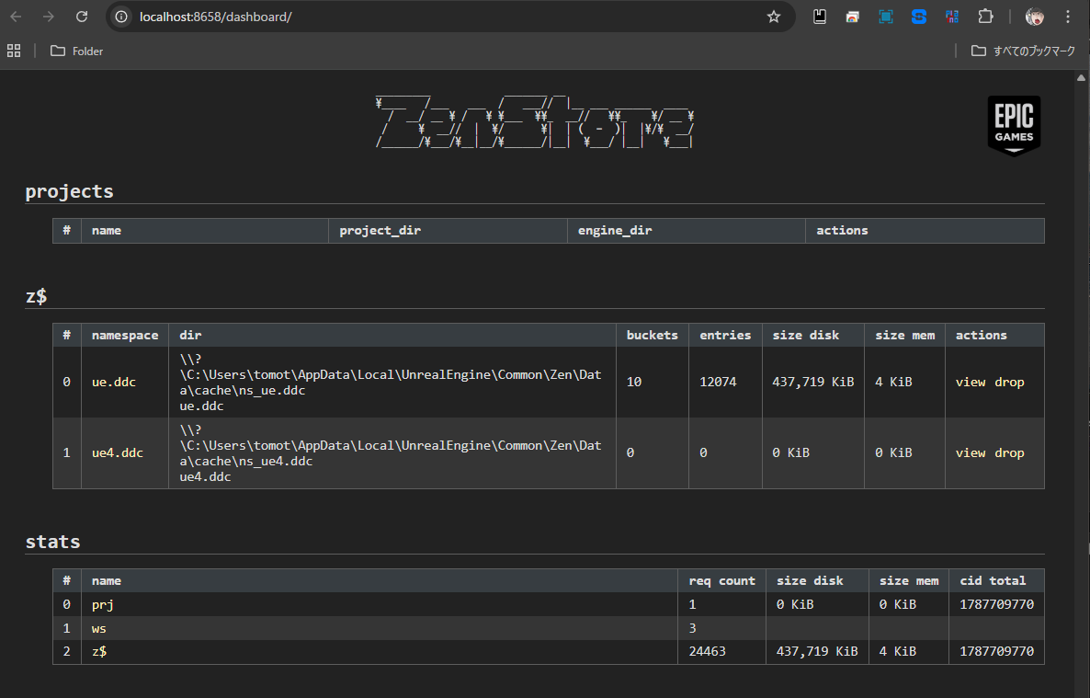This screenshot has width=1090, height=698.
Task: Click the address bar URL field
Action: pos(441,17)
